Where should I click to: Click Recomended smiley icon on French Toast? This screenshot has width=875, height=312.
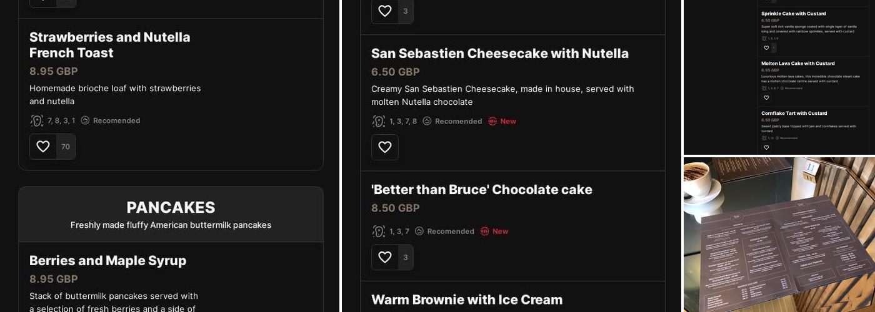click(x=86, y=120)
